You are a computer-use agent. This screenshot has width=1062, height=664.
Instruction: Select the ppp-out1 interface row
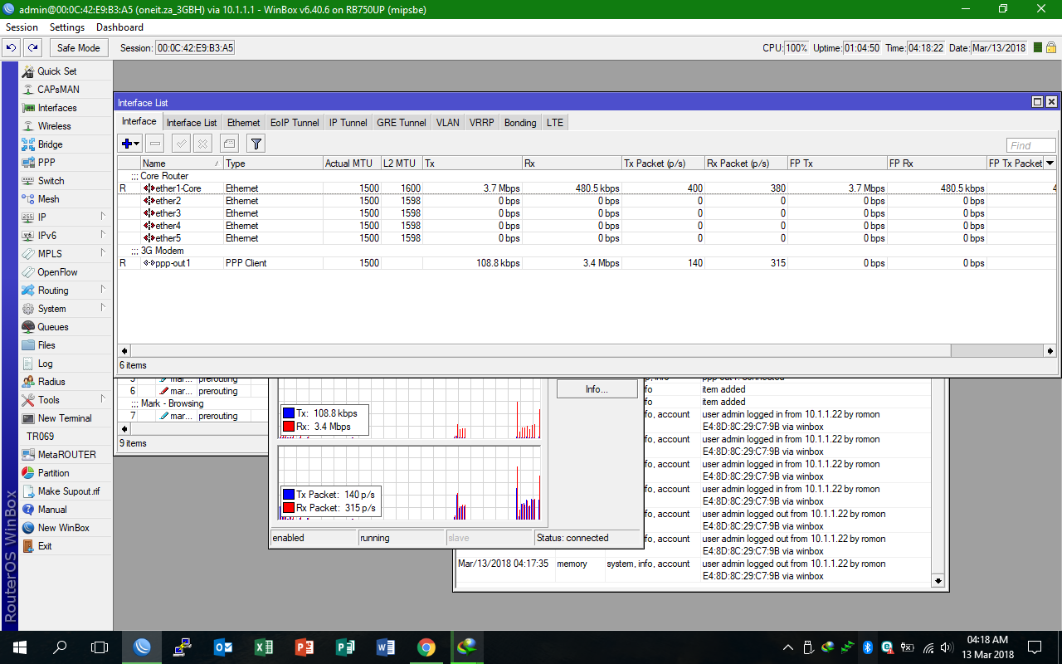pos(587,263)
